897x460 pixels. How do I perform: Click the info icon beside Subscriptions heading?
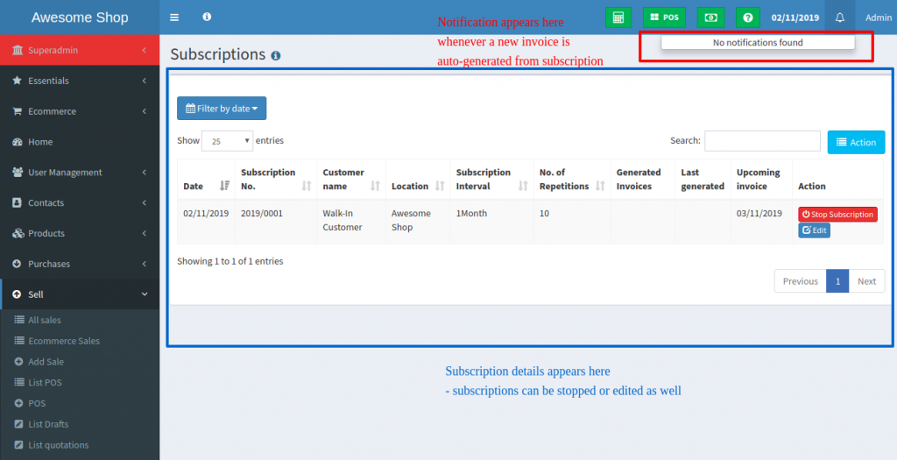point(276,55)
